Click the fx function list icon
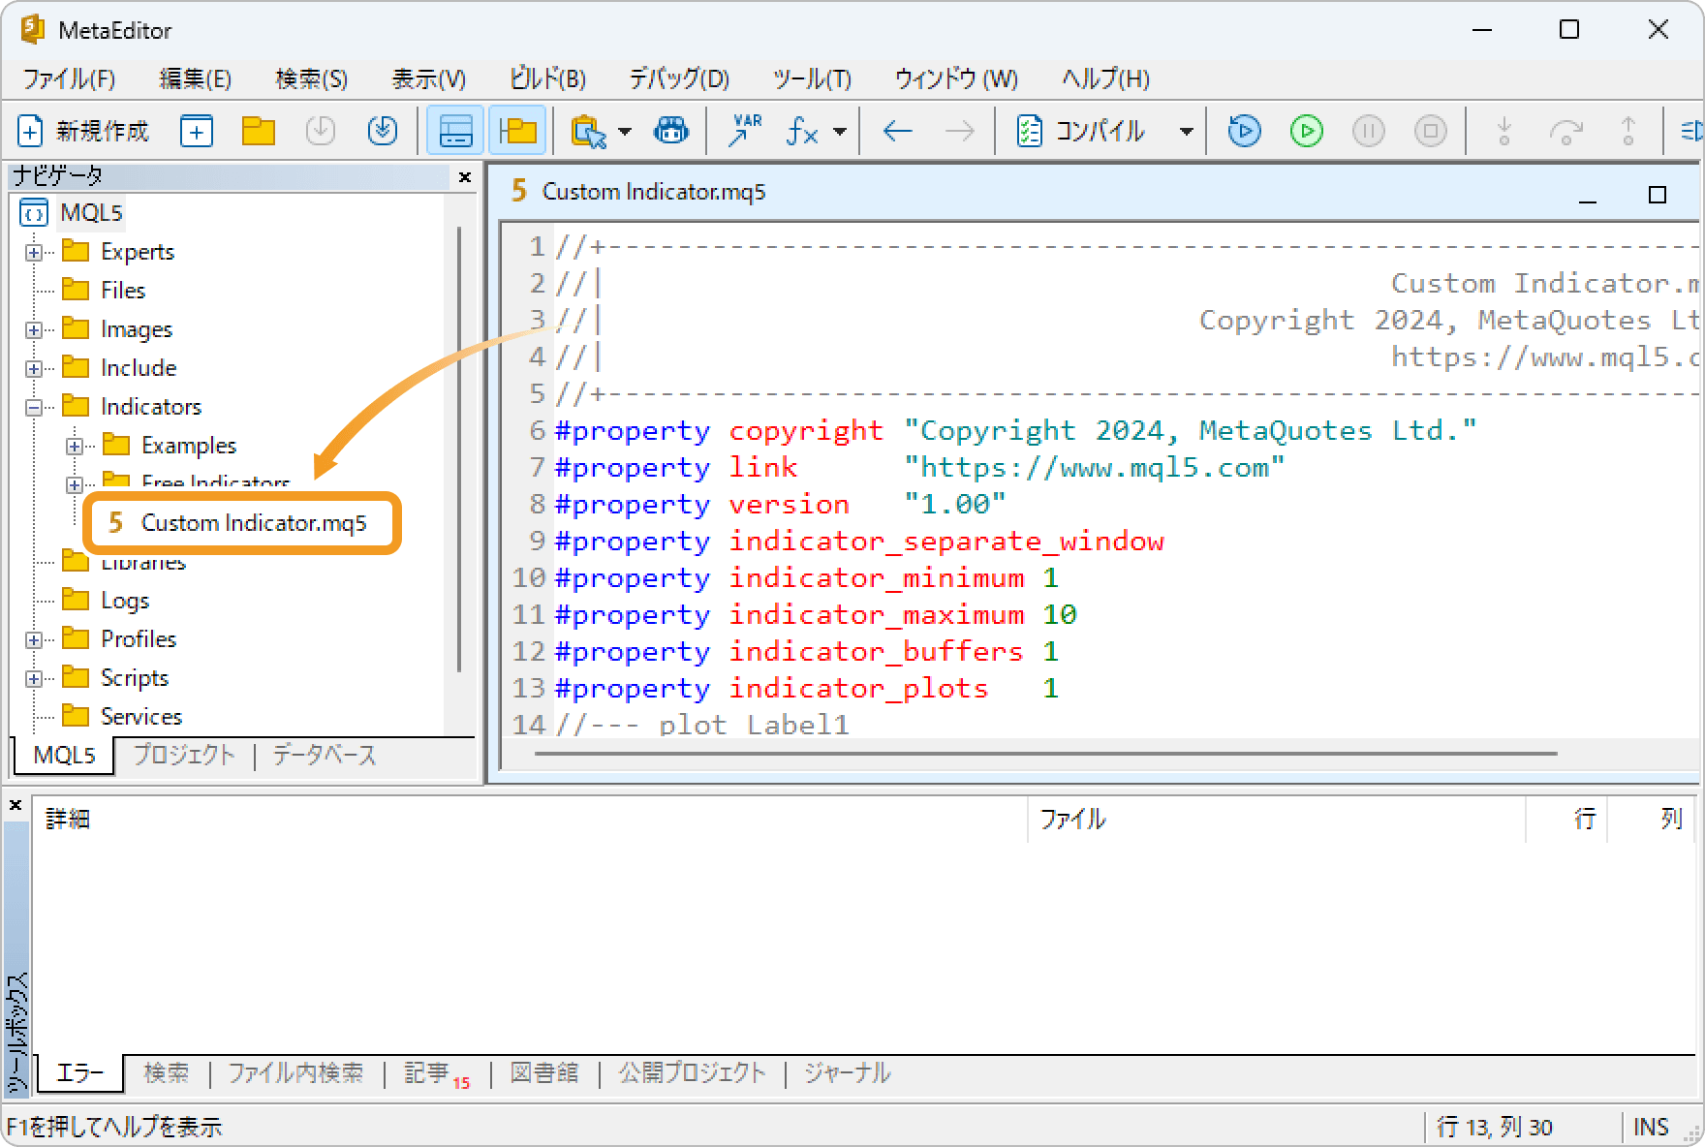Viewport: 1705px width, 1147px height. click(803, 131)
